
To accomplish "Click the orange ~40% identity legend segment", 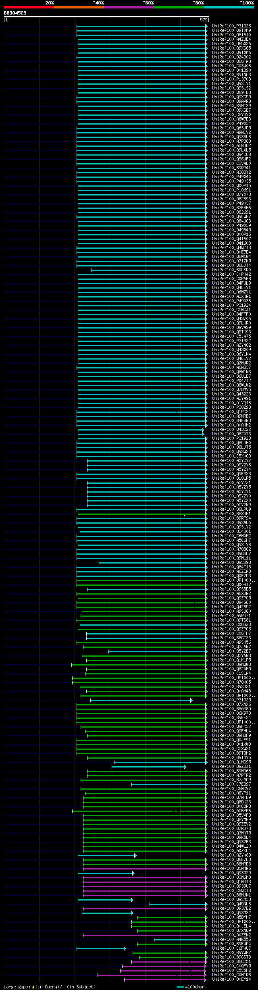I will tap(79, 7).
